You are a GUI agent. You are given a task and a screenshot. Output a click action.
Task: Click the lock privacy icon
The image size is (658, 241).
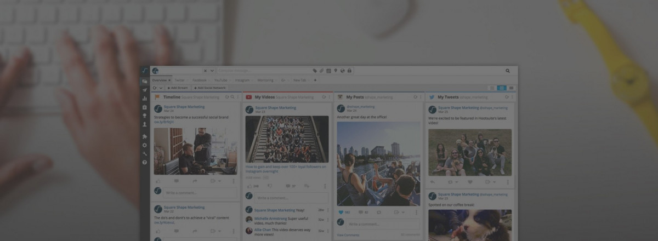click(349, 71)
